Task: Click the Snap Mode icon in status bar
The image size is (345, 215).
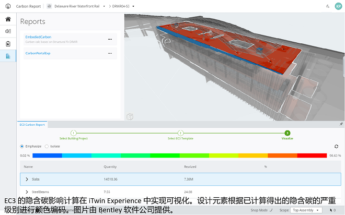Action: tap(271, 210)
